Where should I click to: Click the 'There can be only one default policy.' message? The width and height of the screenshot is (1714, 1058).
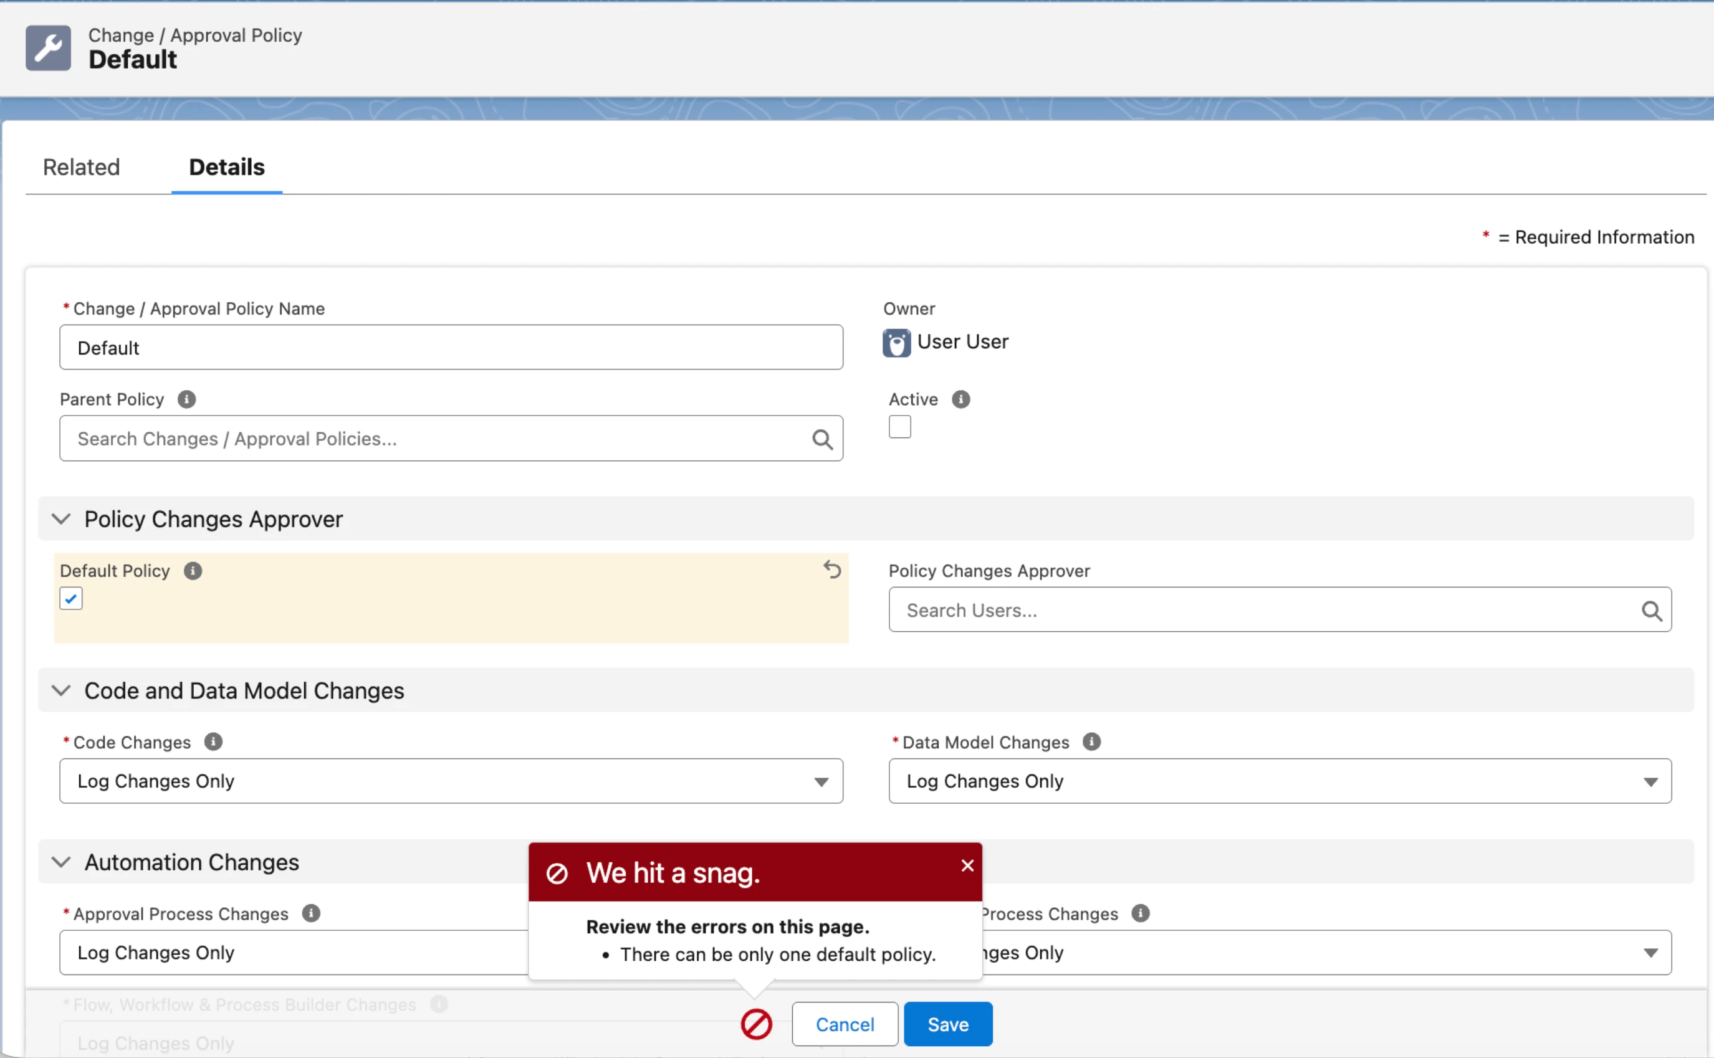778,955
